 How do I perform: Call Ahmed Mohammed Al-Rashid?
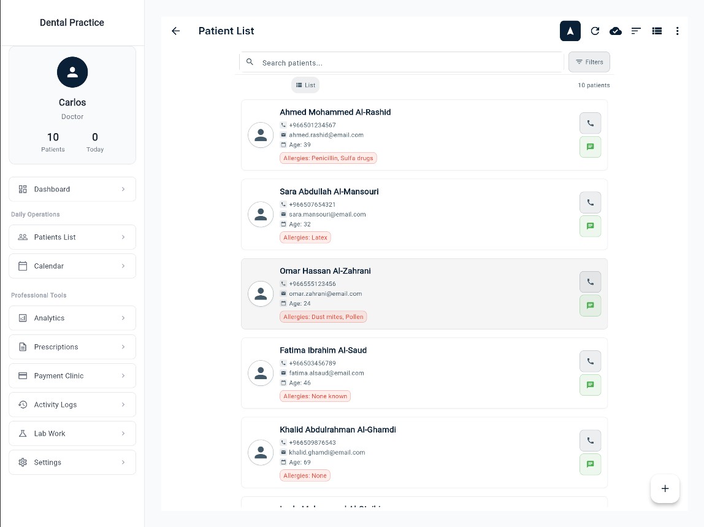click(x=590, y=123)
